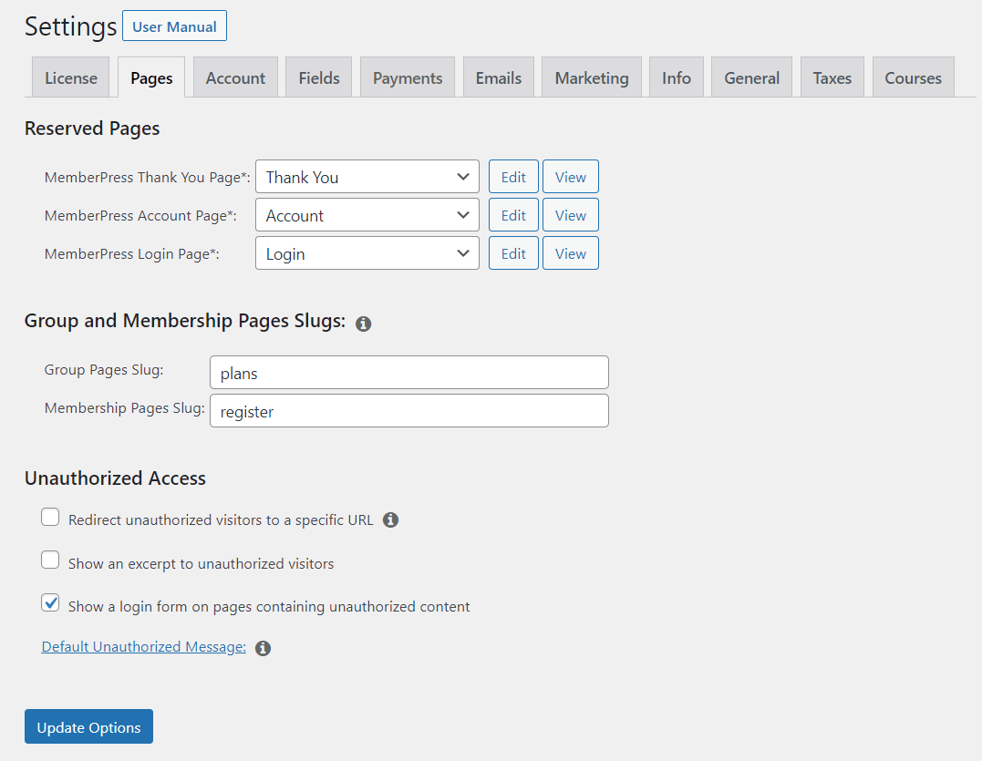
Task: Click info icon beside Group and Membership Pages Slugs
Action: [363, 324]
